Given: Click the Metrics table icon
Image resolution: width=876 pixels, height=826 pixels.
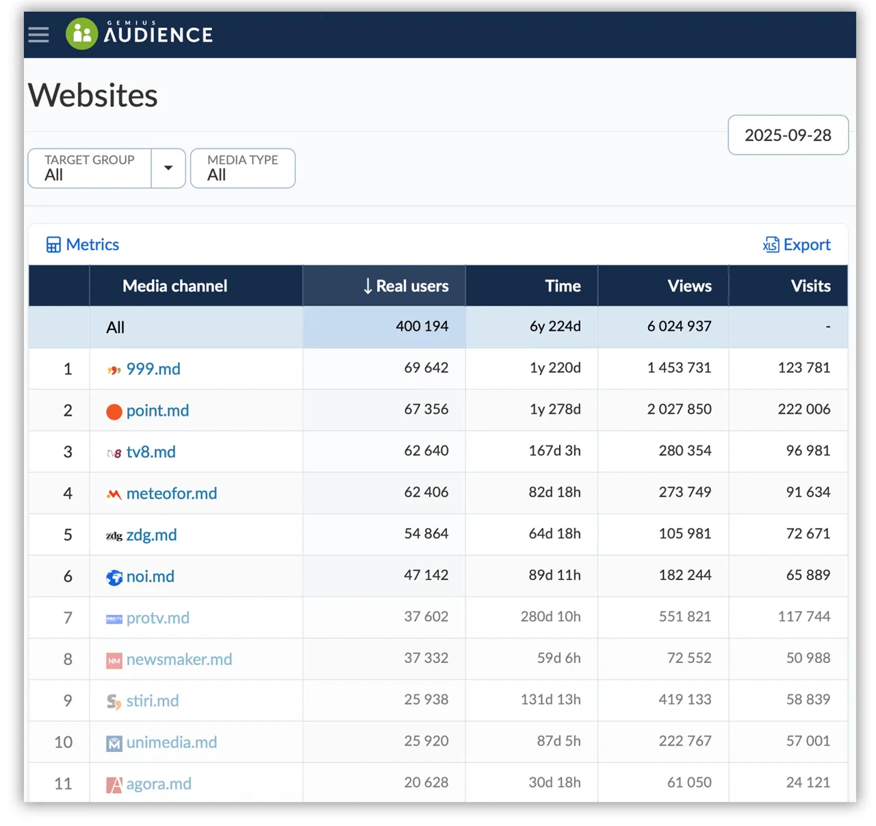Looking at the screenshot, I should pos(53,245).
